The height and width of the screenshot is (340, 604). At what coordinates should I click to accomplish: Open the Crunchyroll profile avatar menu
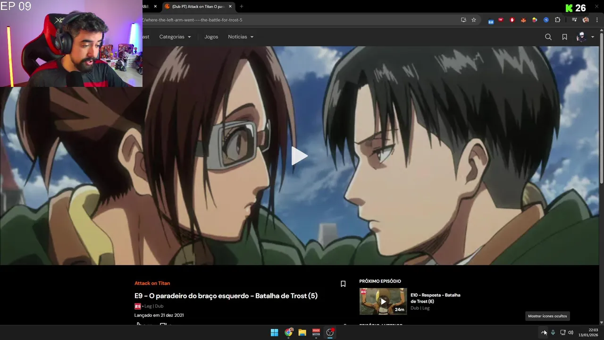(x=581, y=37)
